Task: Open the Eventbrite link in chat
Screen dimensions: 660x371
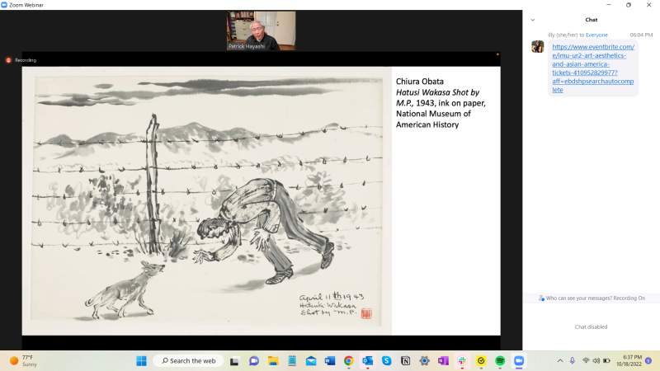Action: [593, 68]
